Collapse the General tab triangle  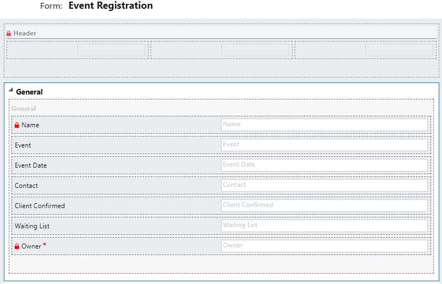tap(11, 90)
